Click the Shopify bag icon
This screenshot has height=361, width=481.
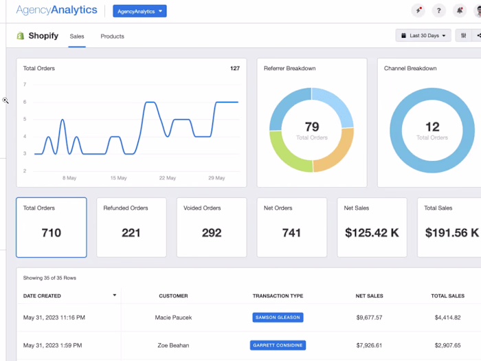tap(21, 36)
